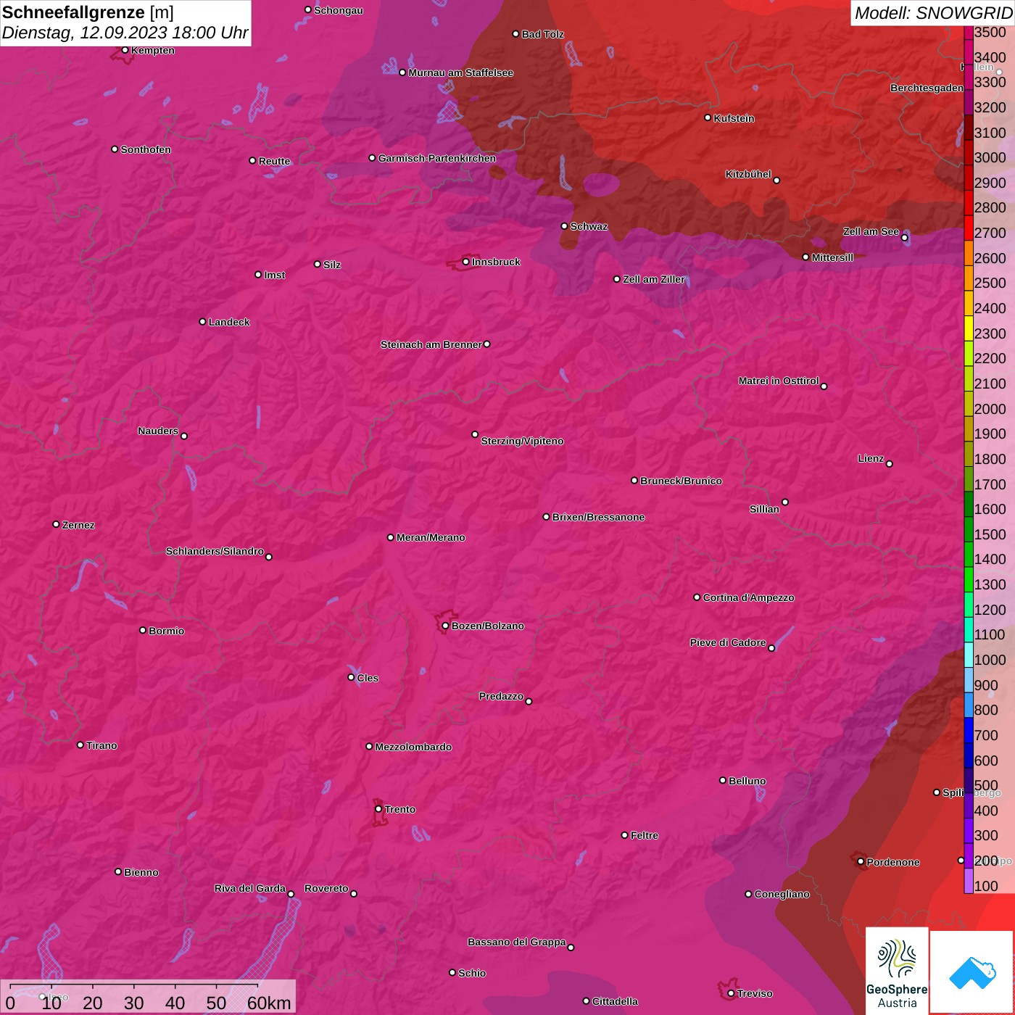Click the 'Murnau am Staffelsee' label
1015x1015 pixels.
click(x=460, y=72)
